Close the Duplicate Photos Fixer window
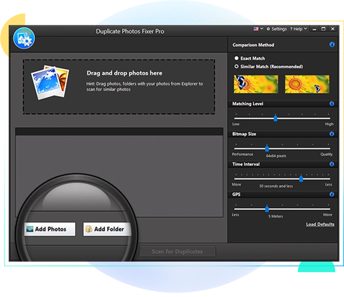 point(333,29)
